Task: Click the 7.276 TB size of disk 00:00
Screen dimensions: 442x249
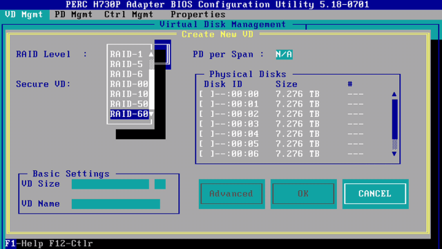Action: click(298, 94)
